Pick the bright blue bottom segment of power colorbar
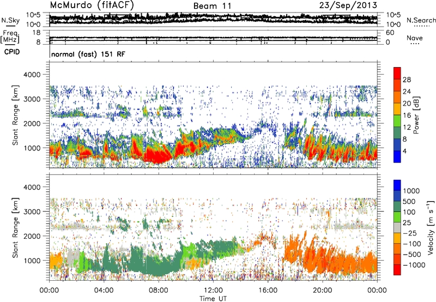The height and width of the screenshot is (302, 436). tap(397, 156)
